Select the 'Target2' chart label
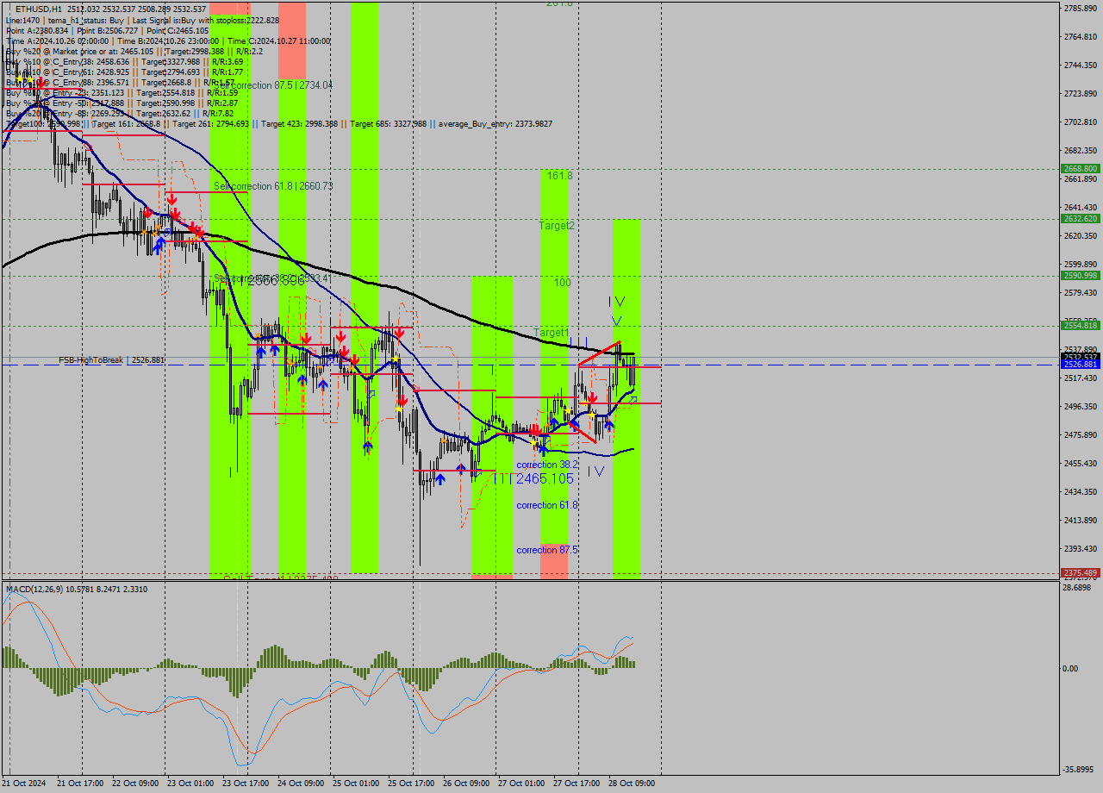 pos(557,226)
